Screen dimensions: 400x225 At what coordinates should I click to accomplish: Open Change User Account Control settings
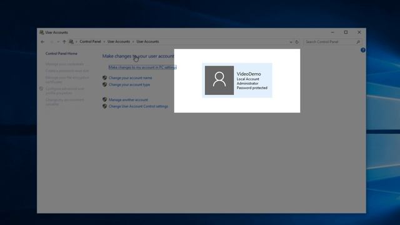point(139,106)
